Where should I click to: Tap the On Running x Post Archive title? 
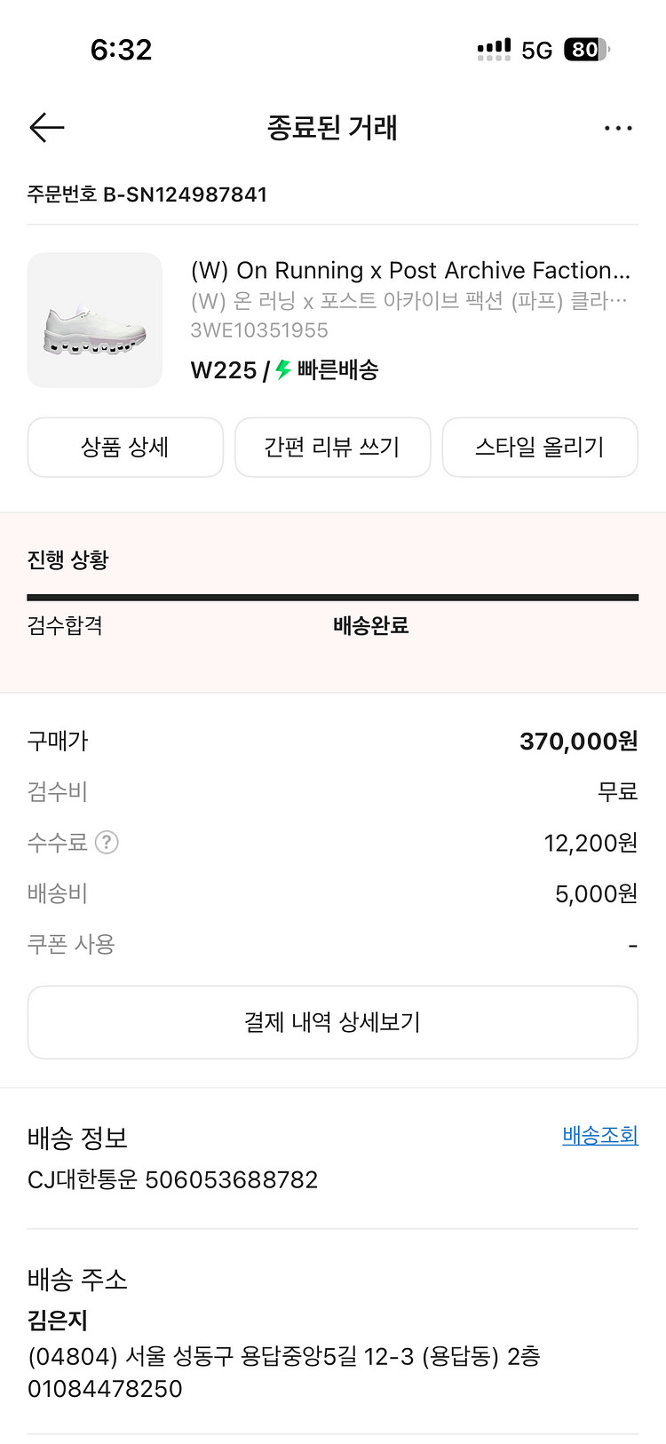point(410,270)
